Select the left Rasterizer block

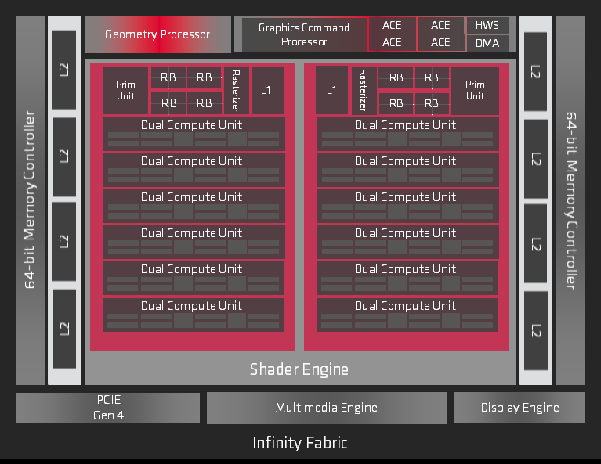(x=237, y=90)
